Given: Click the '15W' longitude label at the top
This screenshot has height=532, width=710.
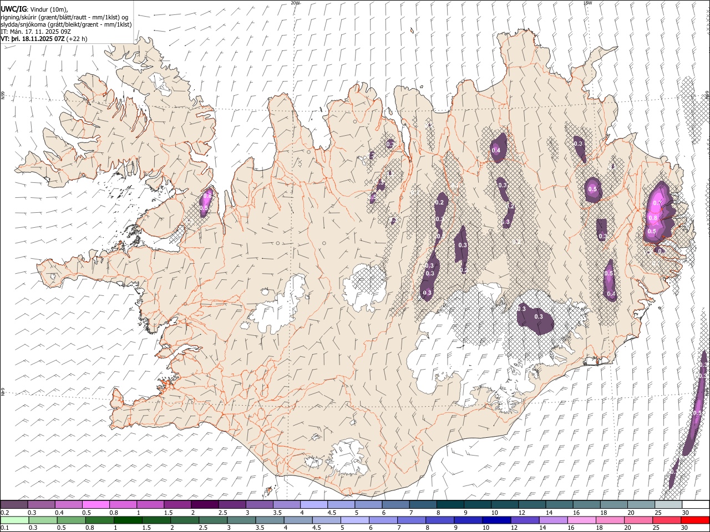Looking at the screenshot, I should (x=587, y=3).
